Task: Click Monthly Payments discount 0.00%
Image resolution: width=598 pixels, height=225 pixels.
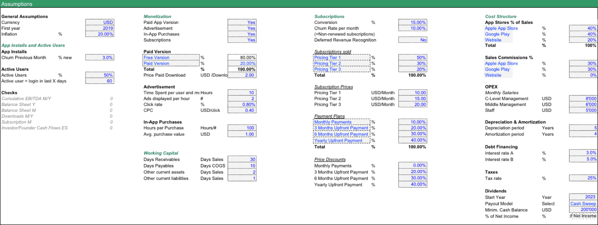Action: coord(413,165)
